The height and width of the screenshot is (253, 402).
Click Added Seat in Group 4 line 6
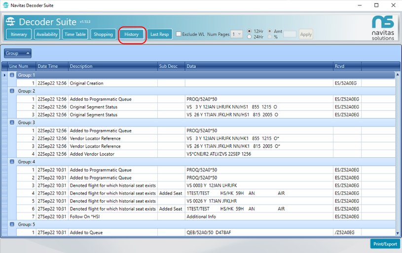pyautogui.click(x=171, y=209)
